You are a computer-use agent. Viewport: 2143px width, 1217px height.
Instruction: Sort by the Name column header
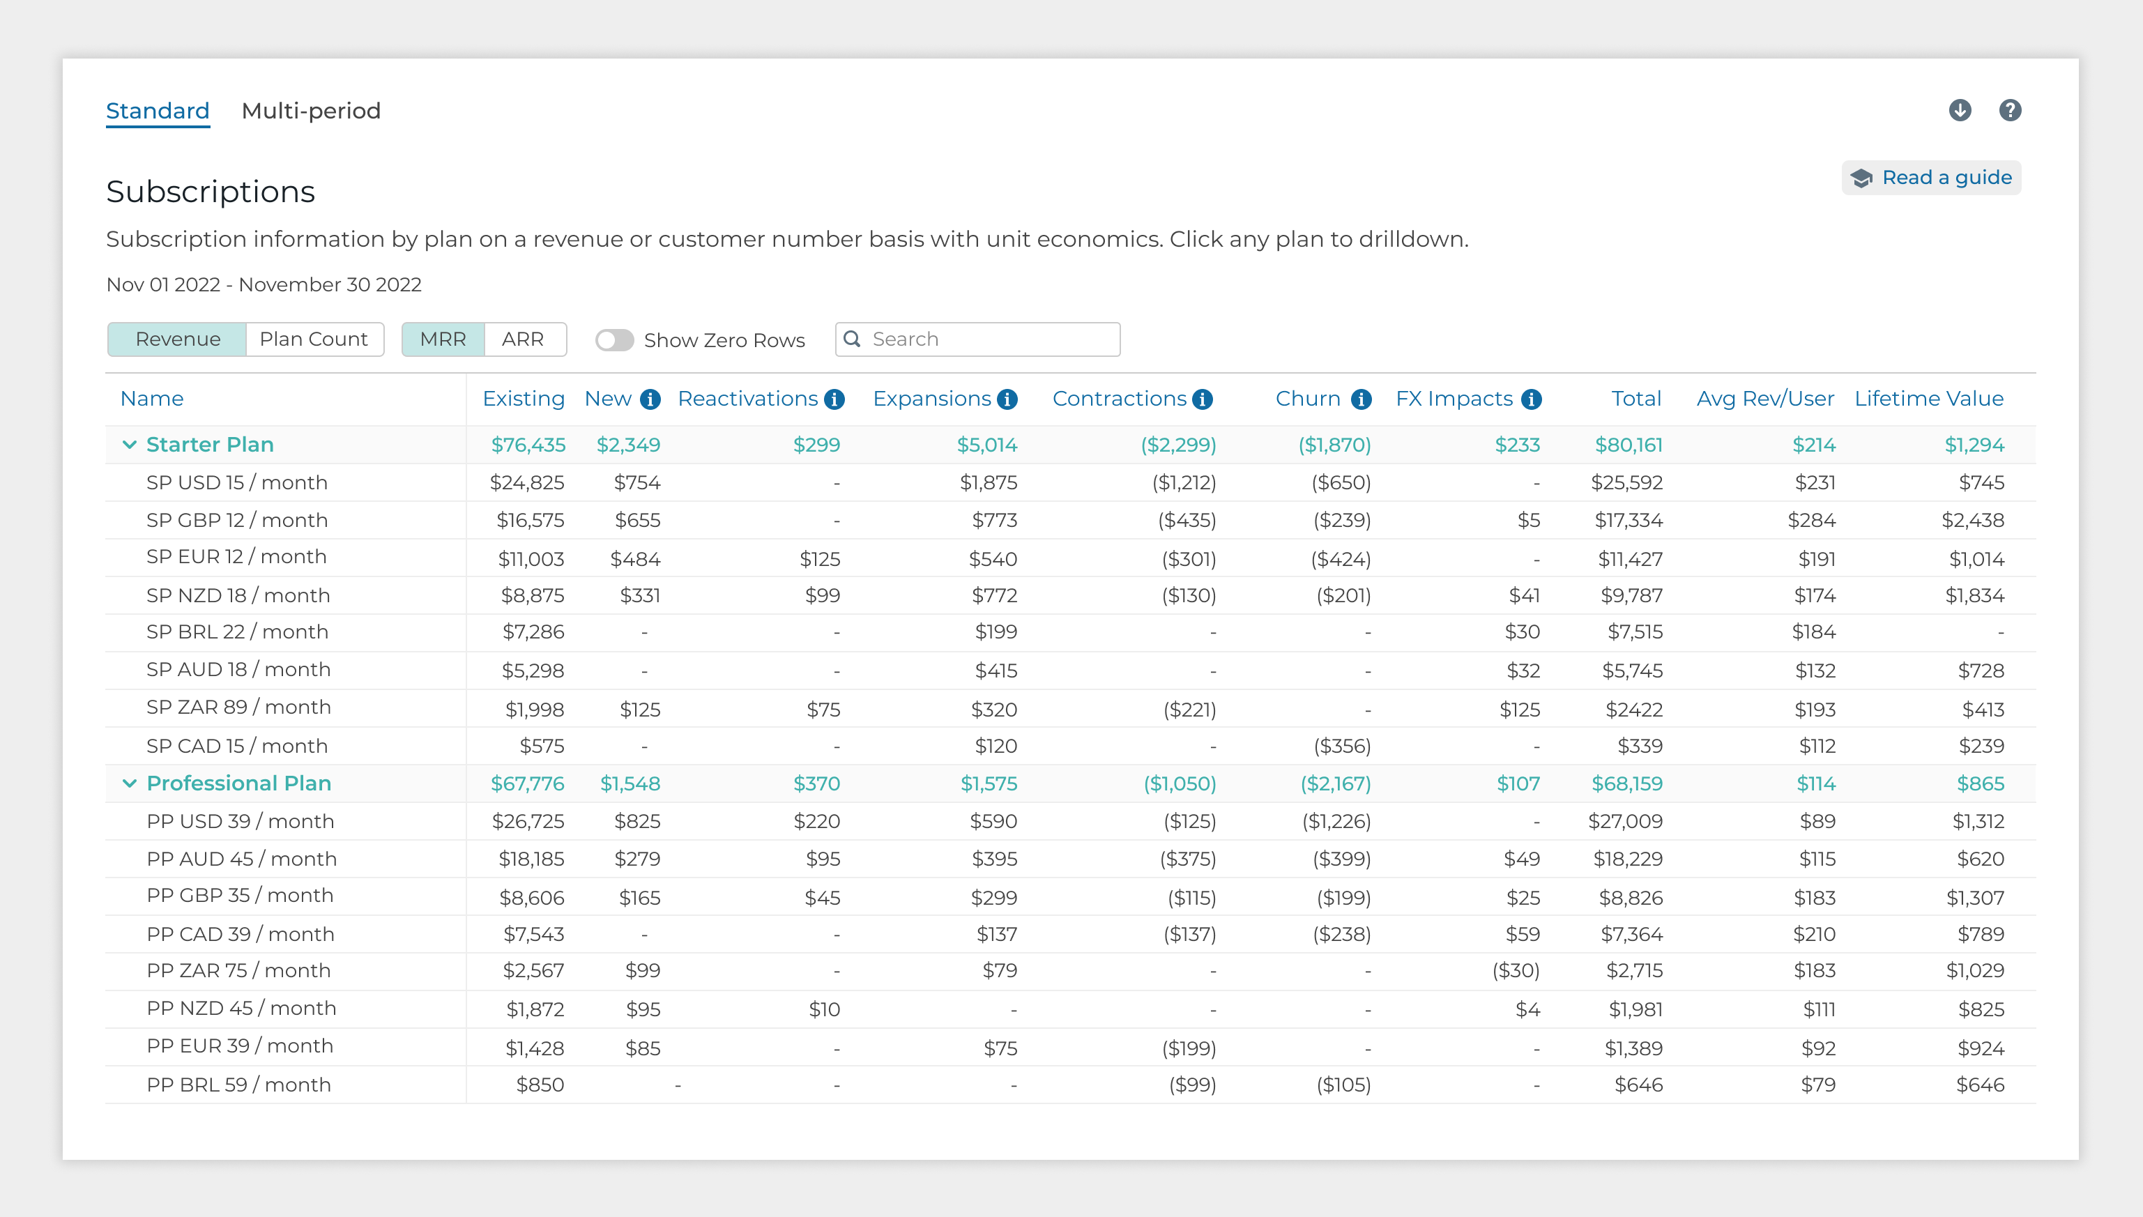point(152,399)
